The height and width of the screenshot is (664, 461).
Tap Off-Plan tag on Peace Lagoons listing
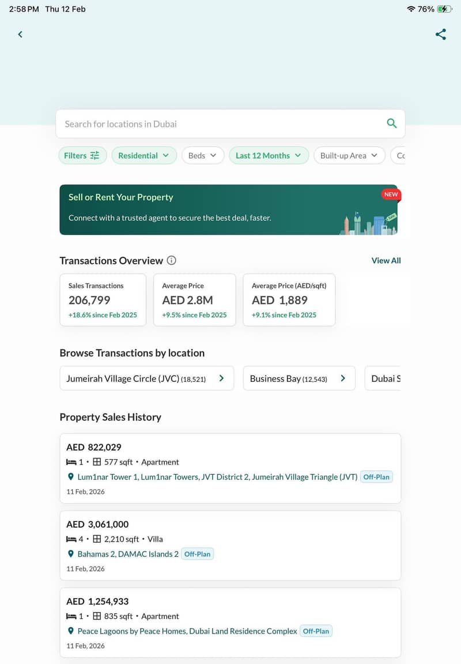[316, 631]
